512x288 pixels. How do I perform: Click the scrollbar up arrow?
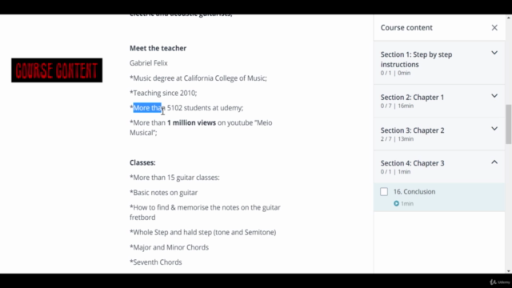[509, 17]
